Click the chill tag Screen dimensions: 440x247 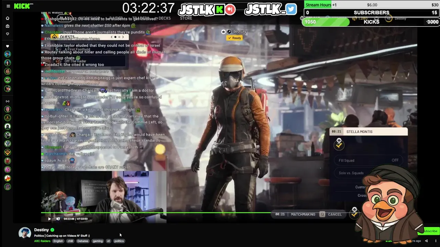click(x=70, y=241)
